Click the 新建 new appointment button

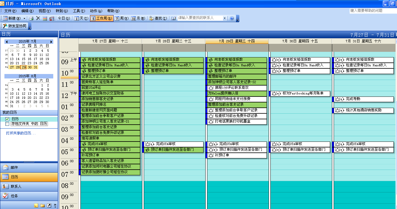pos(12,18)
